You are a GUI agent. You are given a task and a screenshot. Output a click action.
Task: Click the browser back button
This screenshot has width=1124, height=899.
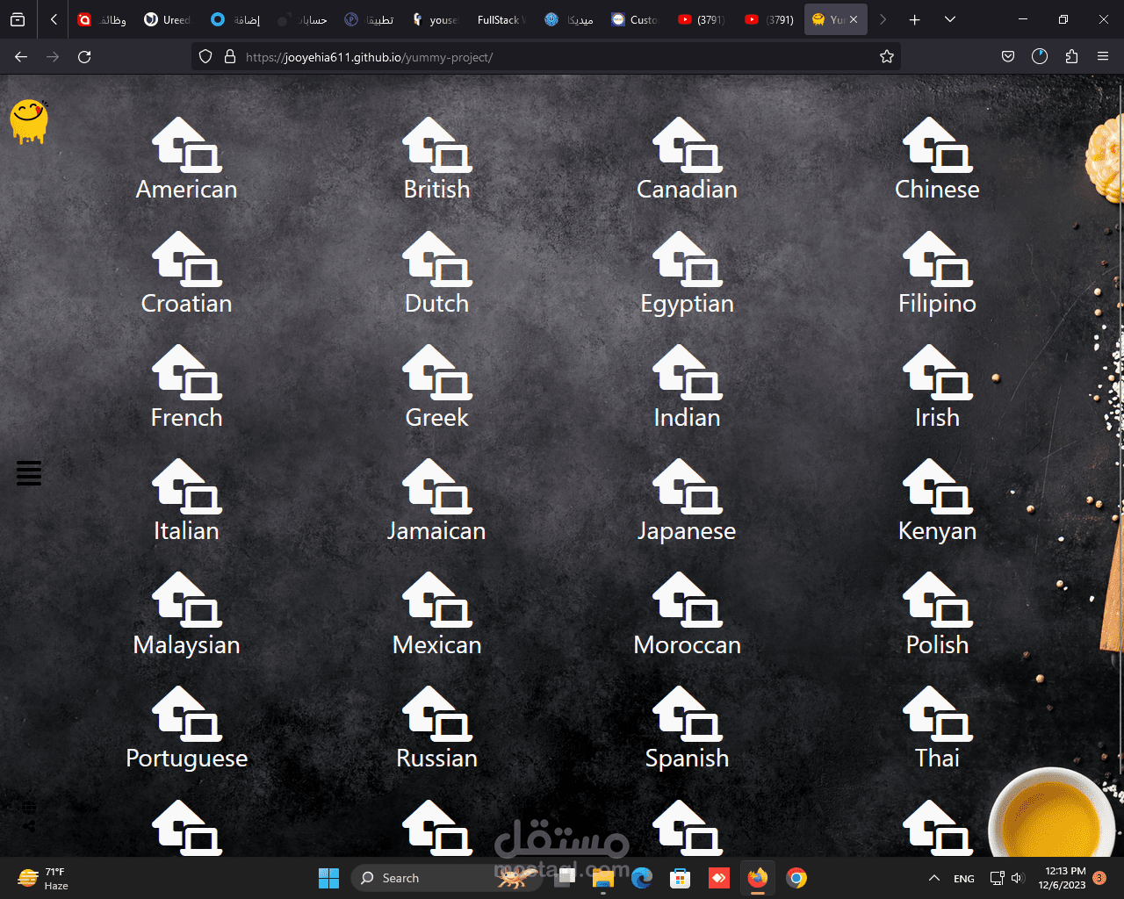(21, 57)
